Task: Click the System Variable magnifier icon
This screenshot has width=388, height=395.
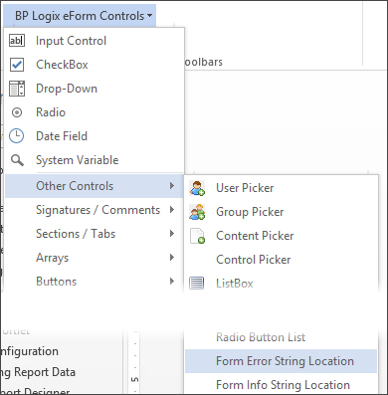Action: pos(17,160)
